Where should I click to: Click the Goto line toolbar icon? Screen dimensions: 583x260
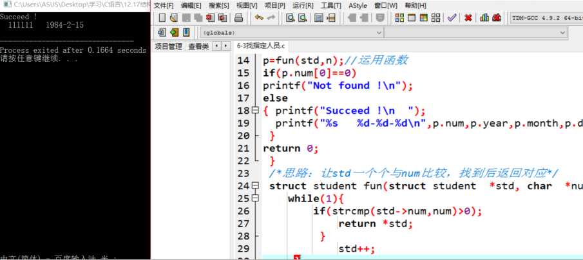tap(330, 18)
